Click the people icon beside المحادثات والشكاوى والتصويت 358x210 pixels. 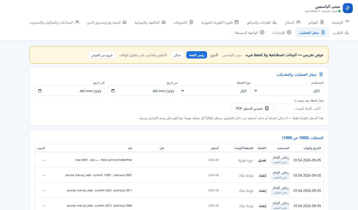(77, 22)
